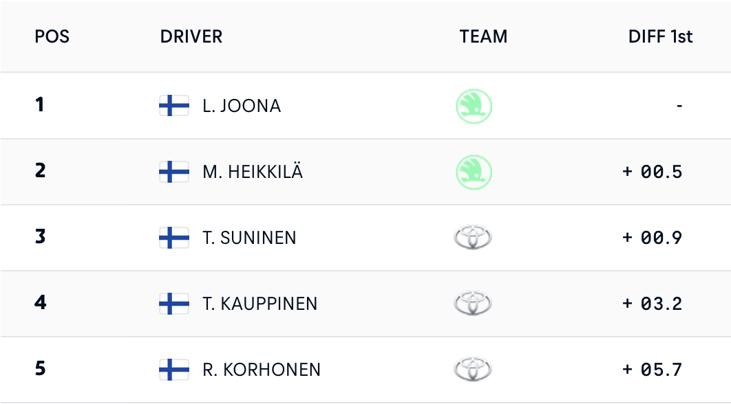Click Finland flag next to M. Heikkilä
This screenshot has height=404, width=731.
174,172
